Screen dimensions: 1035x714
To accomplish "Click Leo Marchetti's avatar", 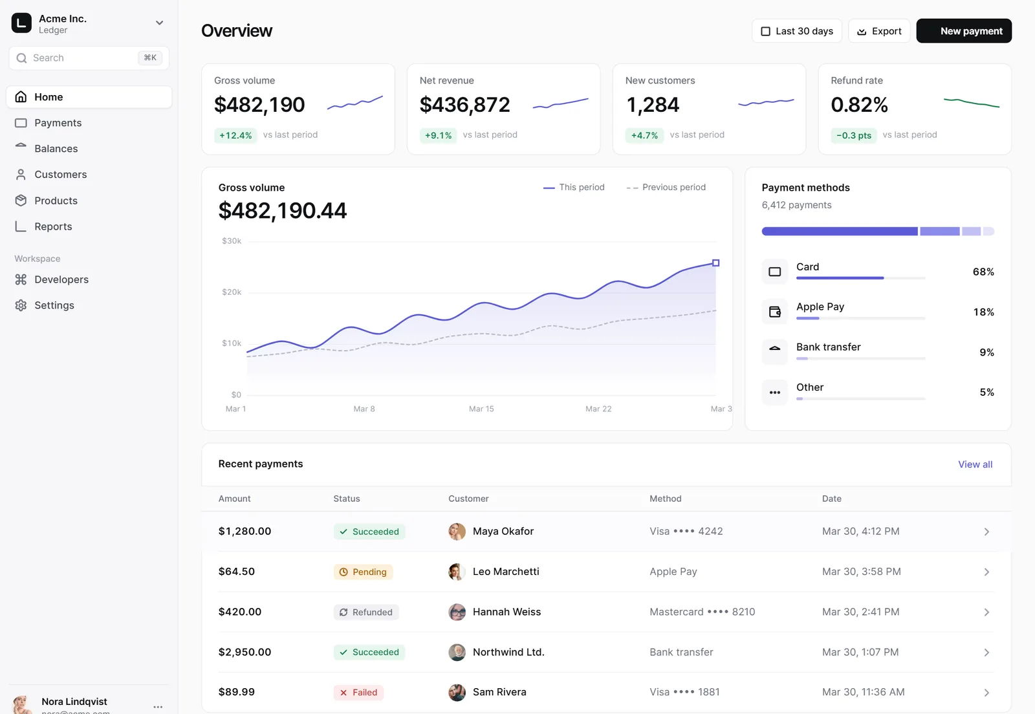I will point(457,572).
